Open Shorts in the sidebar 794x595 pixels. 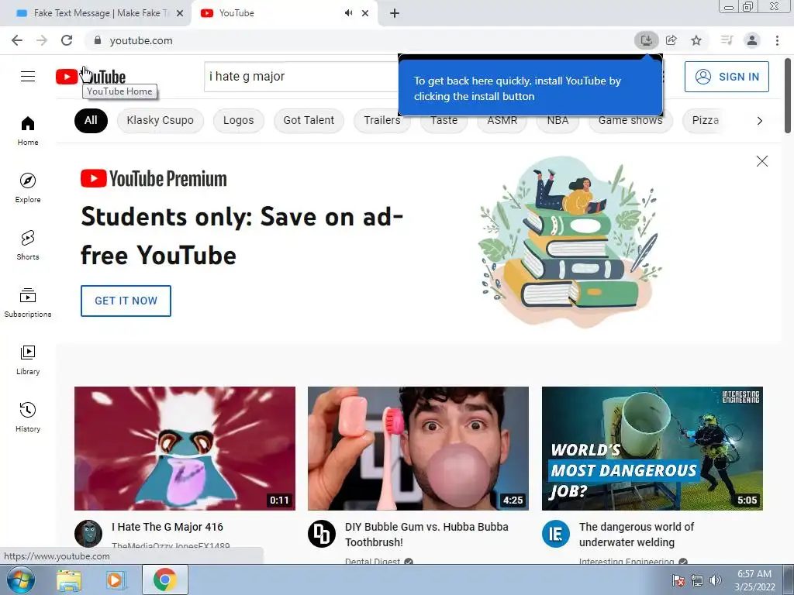pyautogui.click(x=28, y=246)
